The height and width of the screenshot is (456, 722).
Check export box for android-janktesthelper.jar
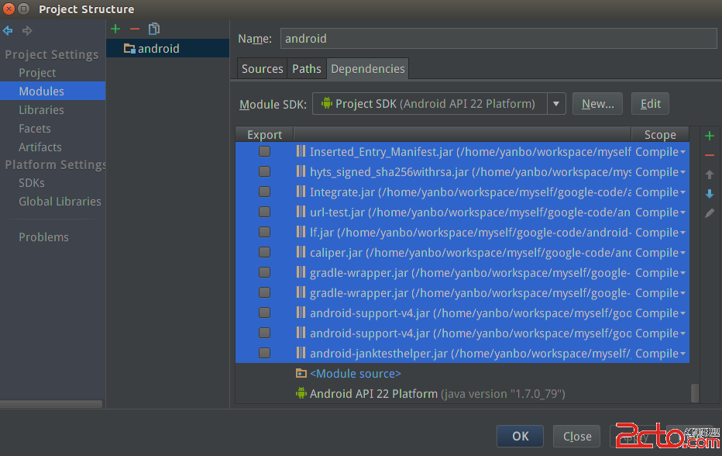pyautogui.click(x=264, y=353)
